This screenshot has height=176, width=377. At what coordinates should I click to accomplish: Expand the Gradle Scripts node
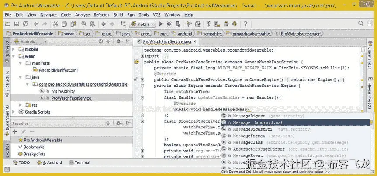pyautogui.click(x=14, y=112)
